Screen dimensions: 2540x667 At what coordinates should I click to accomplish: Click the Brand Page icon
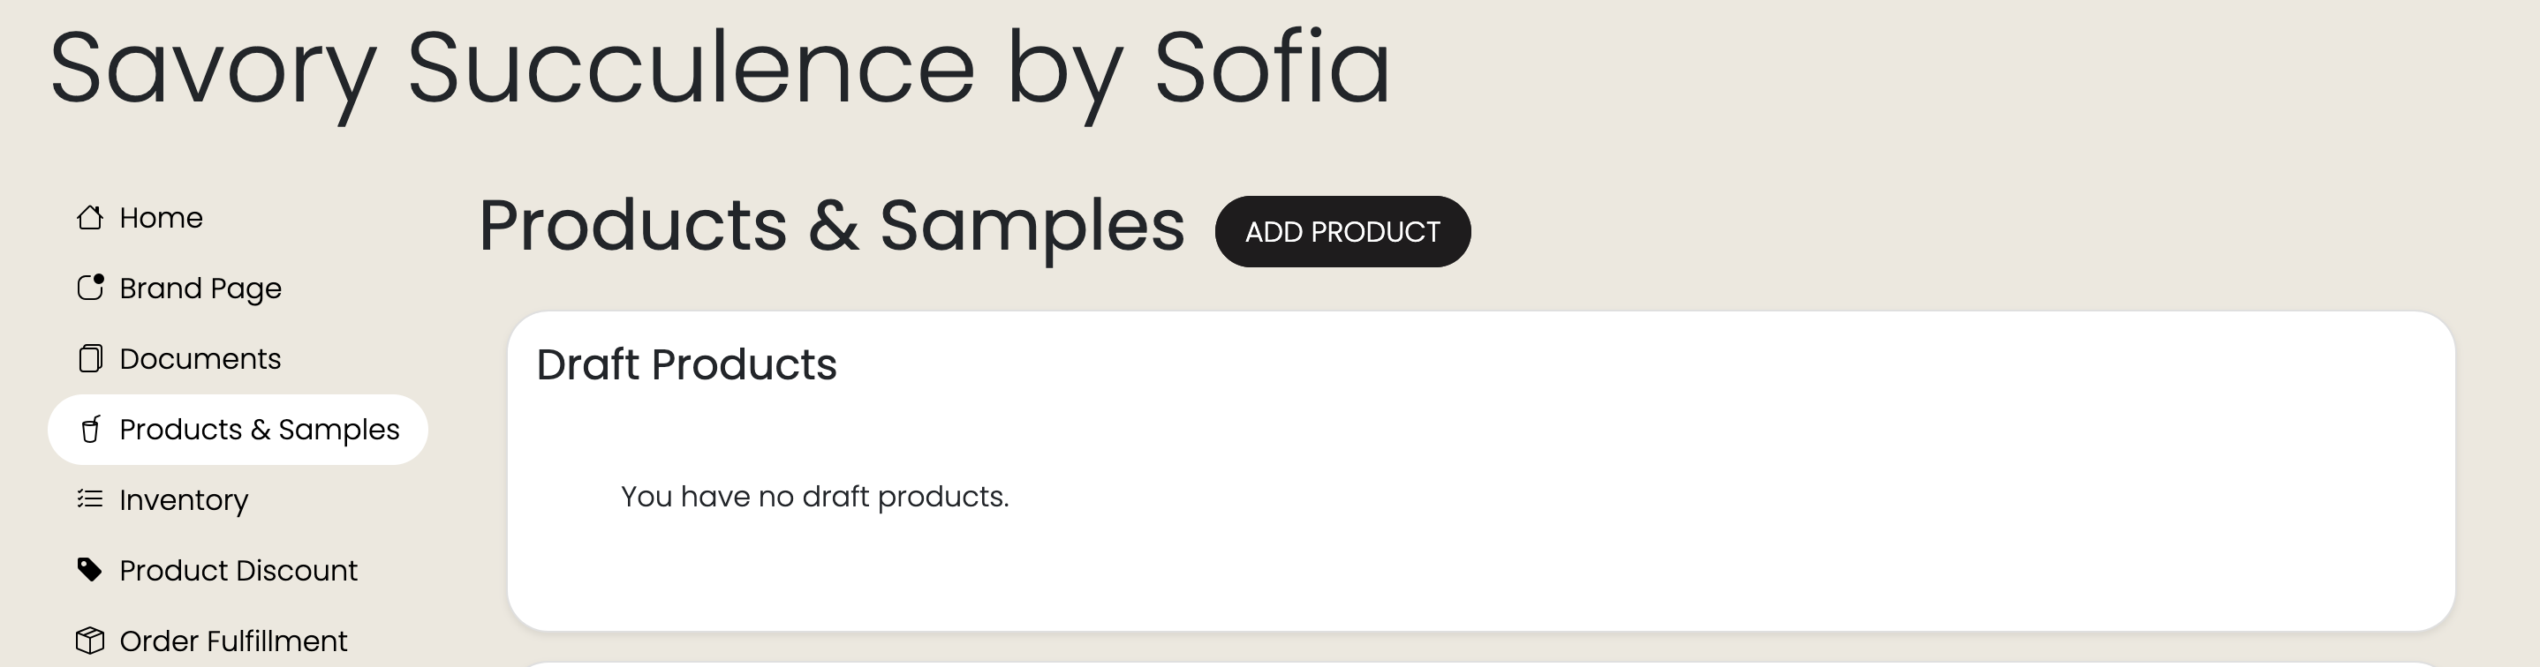pos(90,288)
